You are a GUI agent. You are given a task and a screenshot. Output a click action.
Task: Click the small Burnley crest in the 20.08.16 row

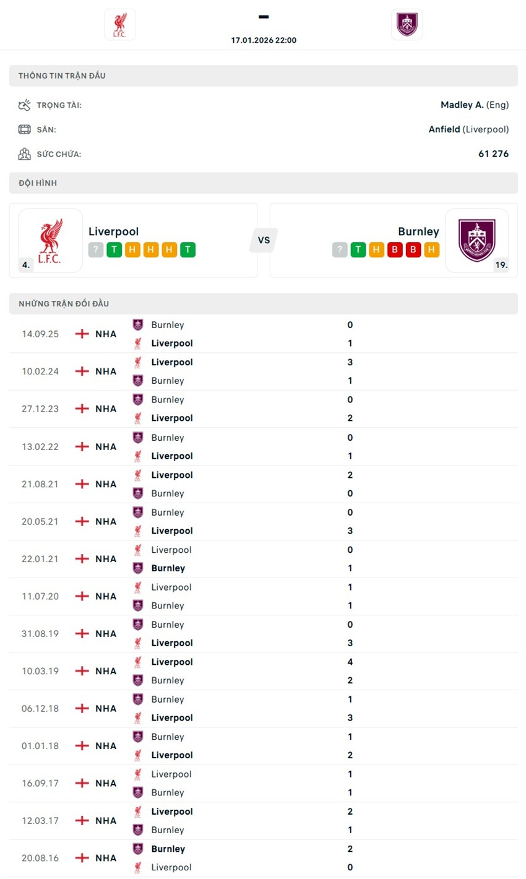pyautogui.click(x=139, y=849)
